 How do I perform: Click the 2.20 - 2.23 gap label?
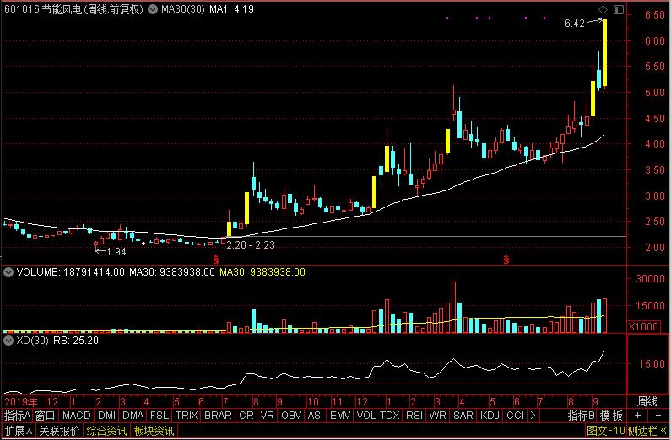pyautogui.click(x=251, y=245)
